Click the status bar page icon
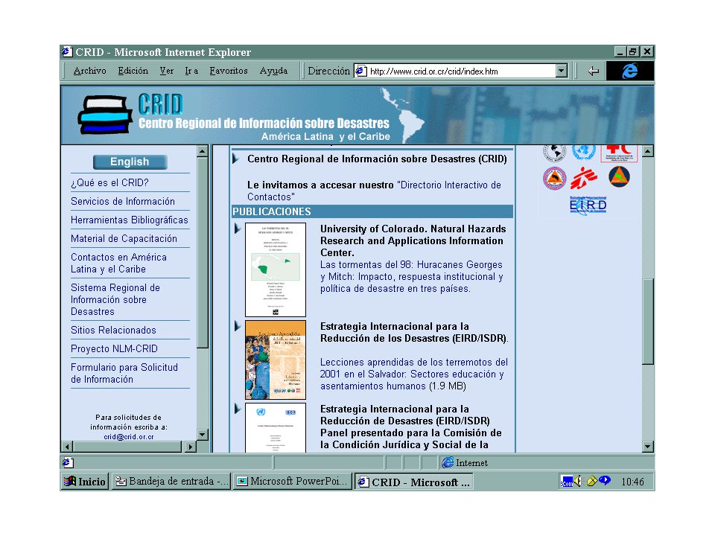Viewport: 715px width, 536px height. [x=68, y=462]
